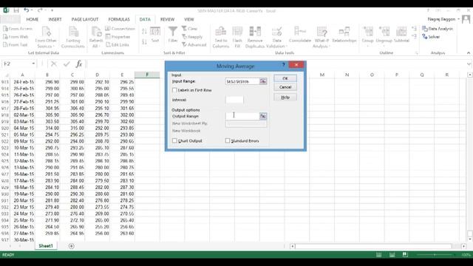Click the Moving Average help question mark

click(x=283, y=65)
